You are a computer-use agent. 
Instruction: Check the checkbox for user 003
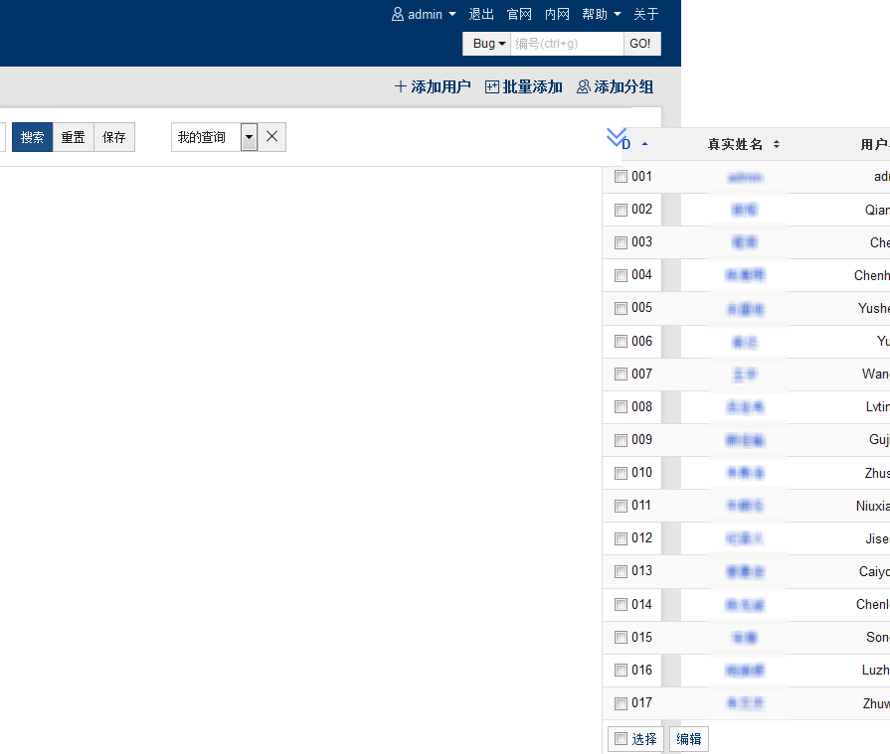[621, 242]
